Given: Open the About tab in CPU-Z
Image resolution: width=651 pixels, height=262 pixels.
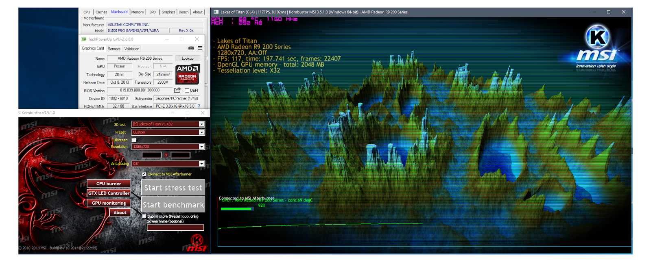Looking at the screenshot, I should (x=198, y=12).
